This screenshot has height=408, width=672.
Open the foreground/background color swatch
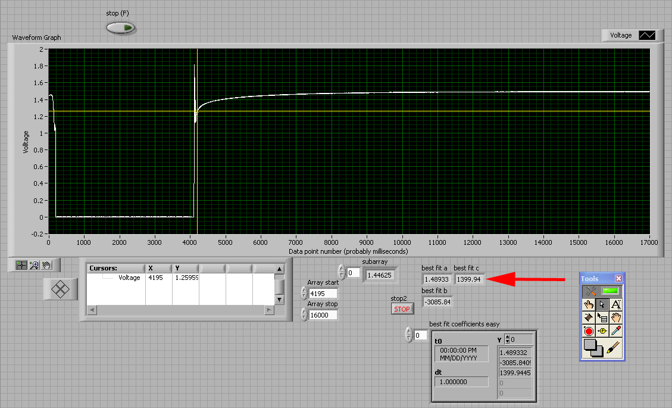[x=593, y=348]
